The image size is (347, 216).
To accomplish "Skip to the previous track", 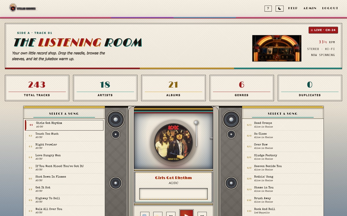I will click(171, 214).
